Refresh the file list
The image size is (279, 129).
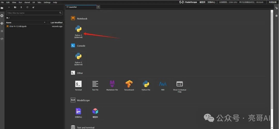click(27, 7)
